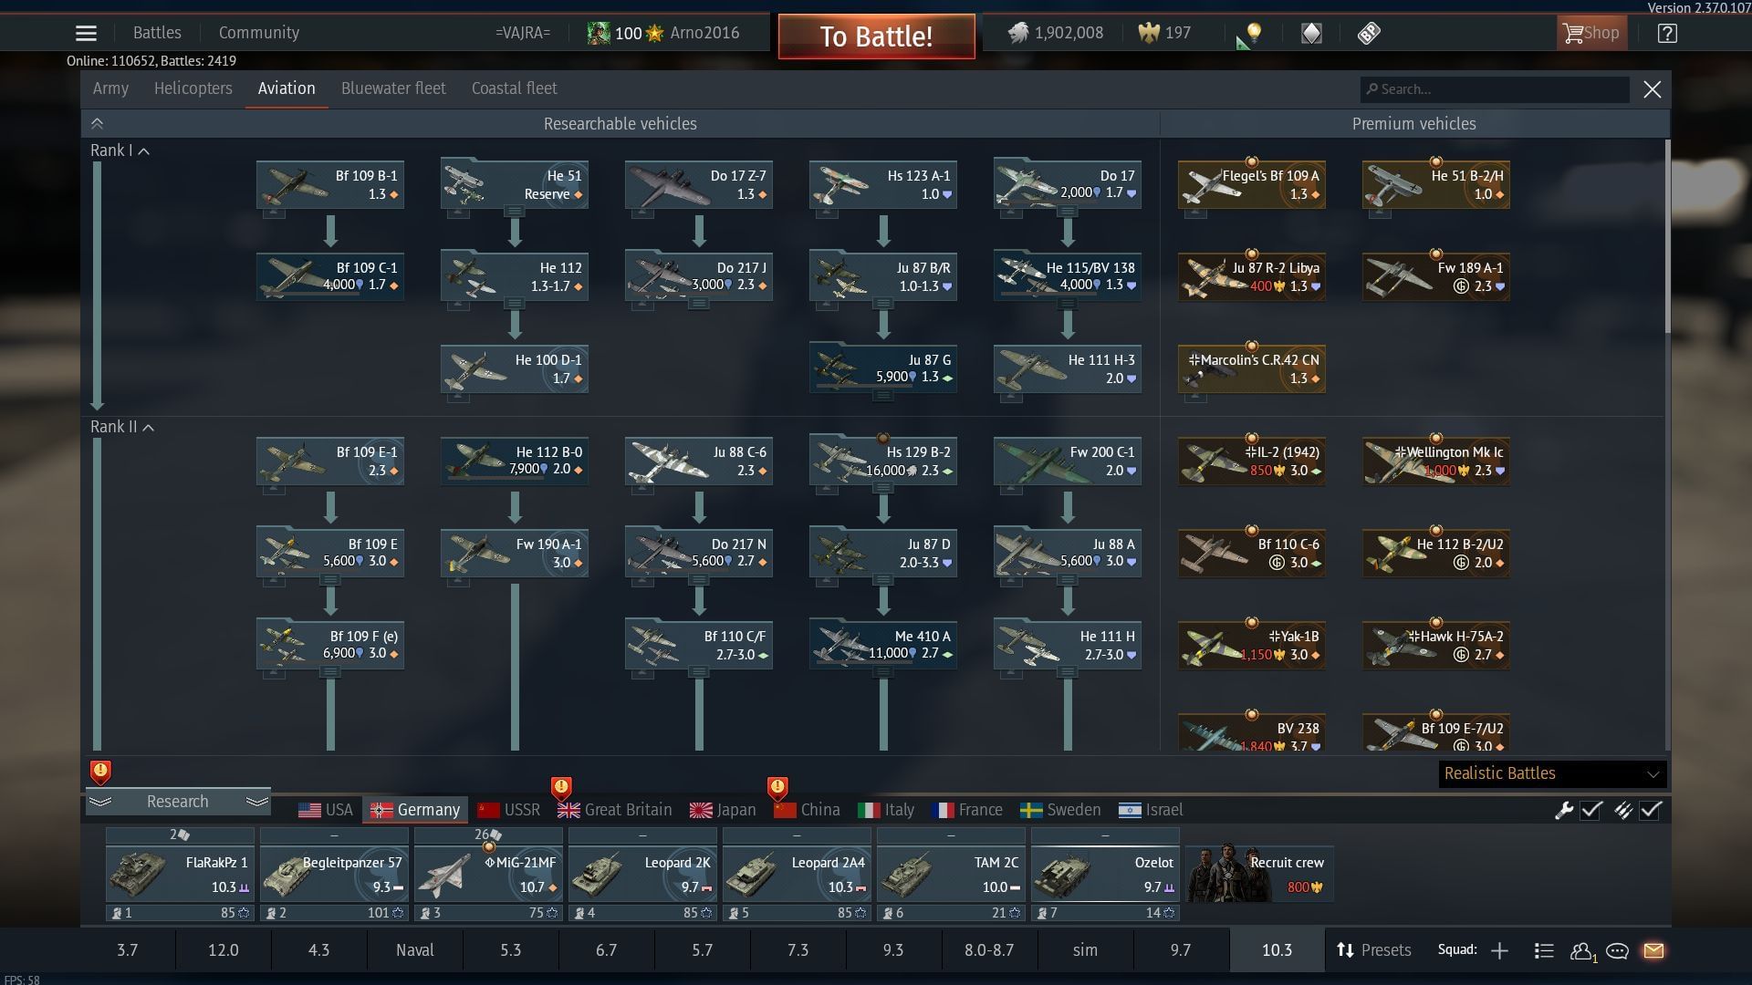Click the help question mark icon

pyautogui.click(x=1667, y=33)
